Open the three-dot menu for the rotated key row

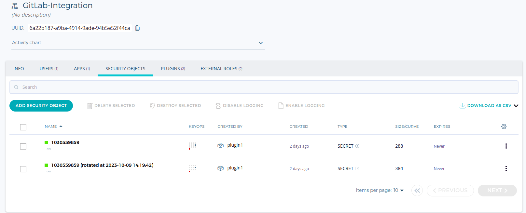coord(506,168)
